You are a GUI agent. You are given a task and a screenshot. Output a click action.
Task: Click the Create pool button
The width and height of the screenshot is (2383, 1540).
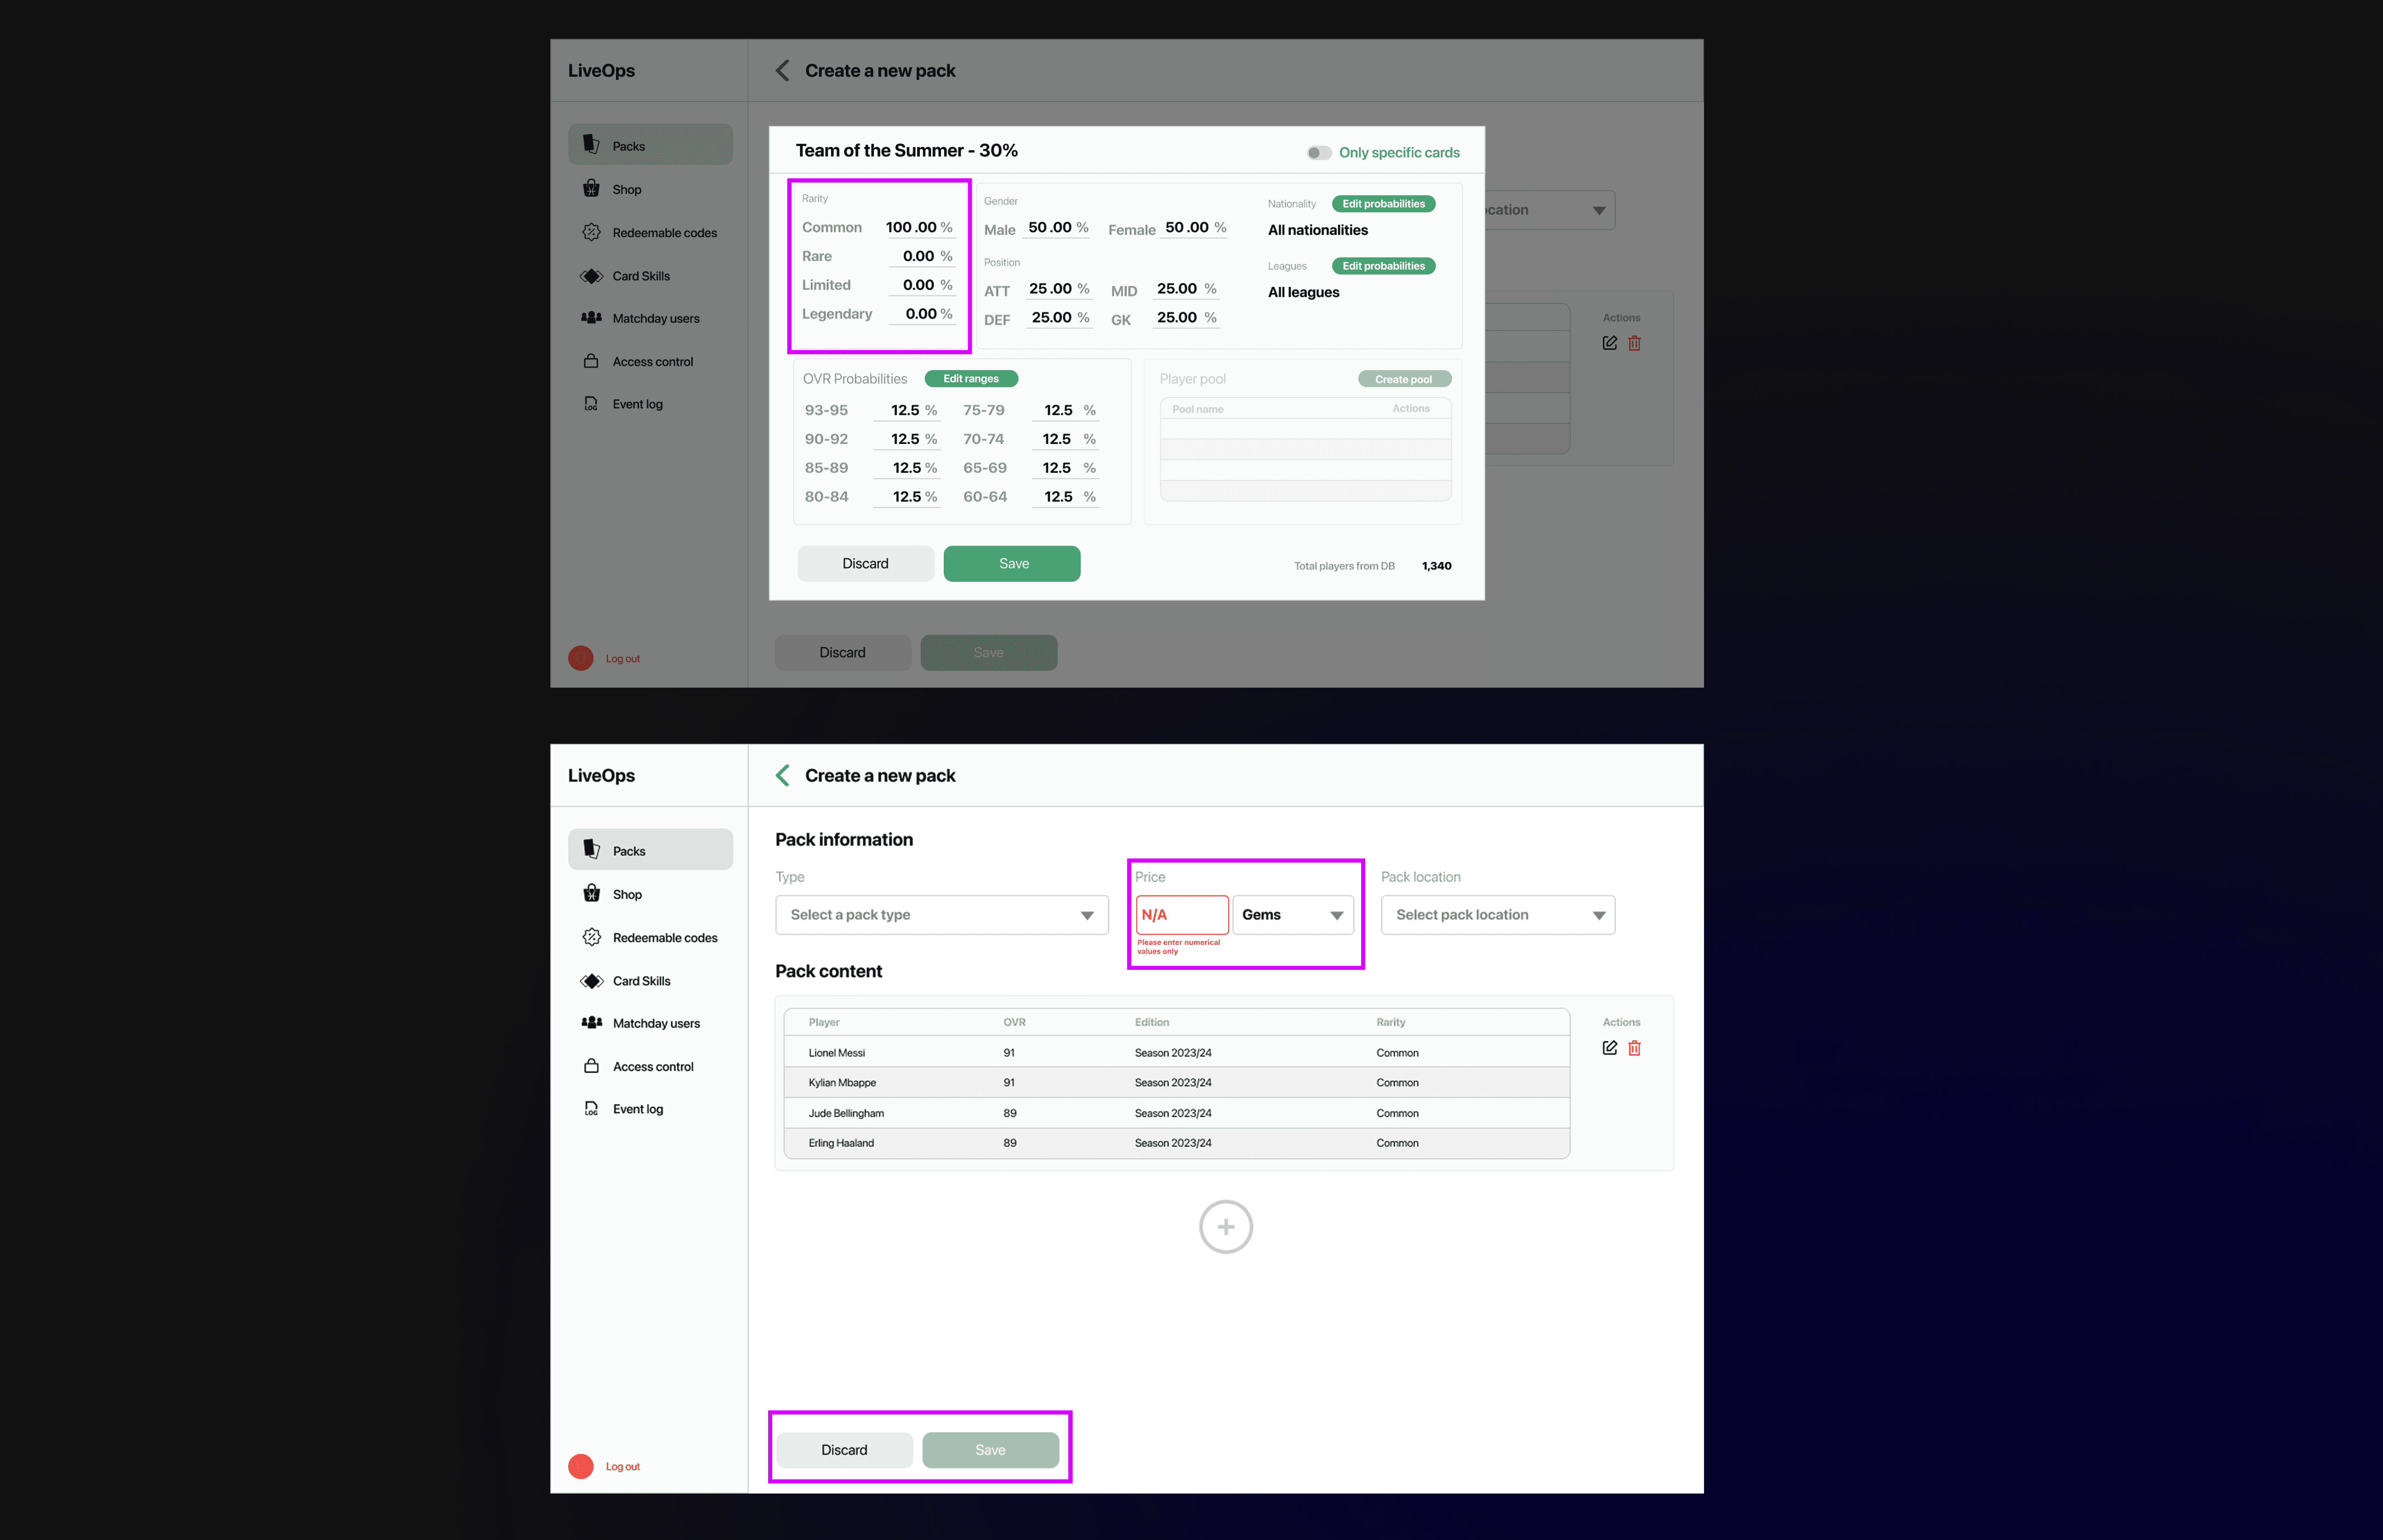click(x=1403, y=379)
